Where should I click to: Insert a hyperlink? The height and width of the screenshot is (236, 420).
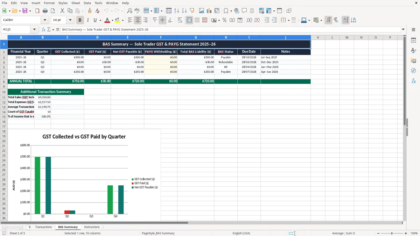point(237,10)
